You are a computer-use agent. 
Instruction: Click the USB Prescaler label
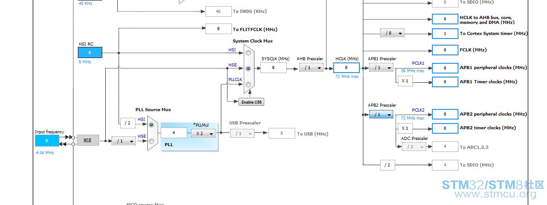[x=245, y=123]
